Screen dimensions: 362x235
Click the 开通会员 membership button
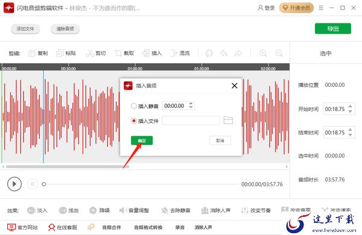pos(296,8)
